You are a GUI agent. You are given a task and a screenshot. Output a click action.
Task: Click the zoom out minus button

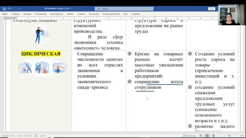coord(219,136)
